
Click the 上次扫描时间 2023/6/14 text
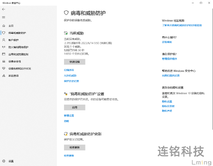click(x=88, y=43)
